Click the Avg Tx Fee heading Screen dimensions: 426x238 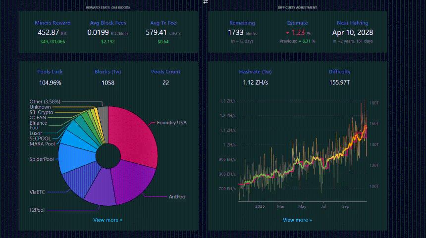tap(163, 23)
